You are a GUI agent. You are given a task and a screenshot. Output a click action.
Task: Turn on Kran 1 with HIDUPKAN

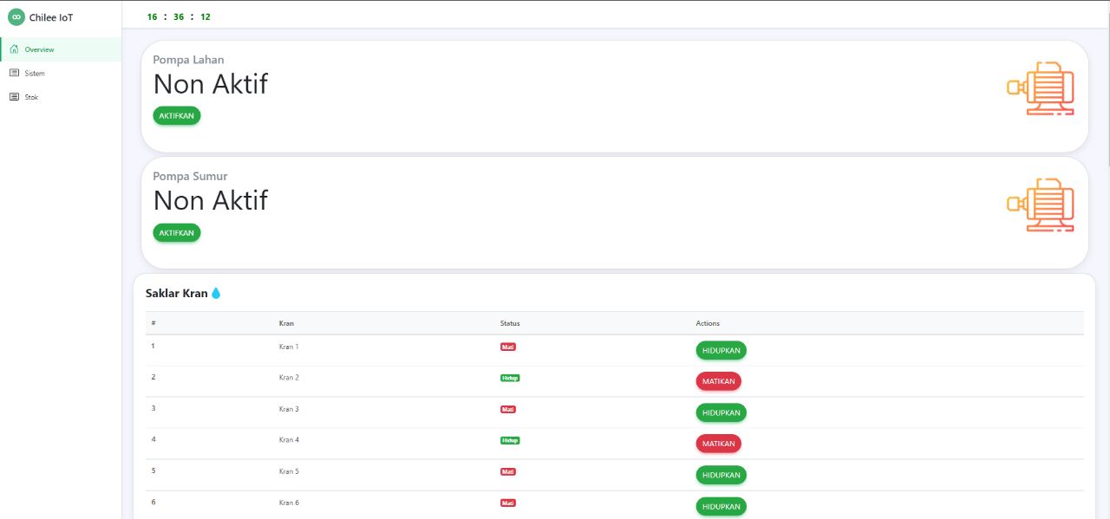click(721, 350)
